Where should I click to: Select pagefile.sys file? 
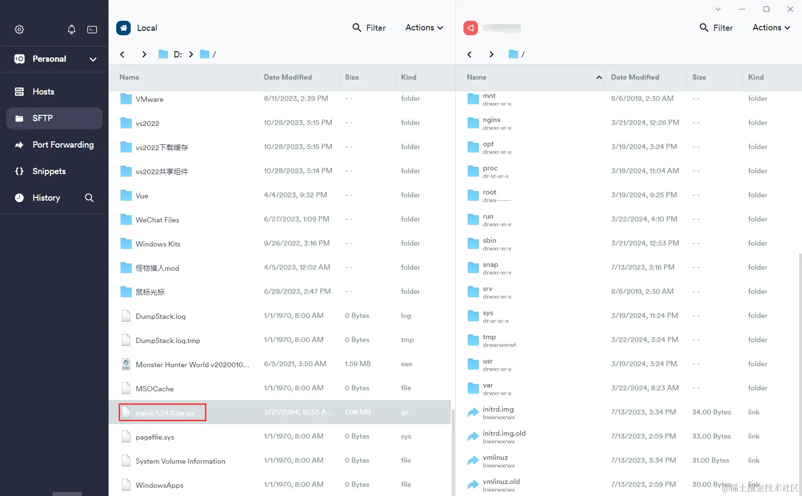click(280, 437)
